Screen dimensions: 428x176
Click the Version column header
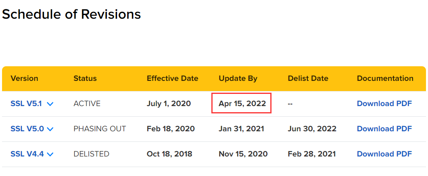click(24, 78)
